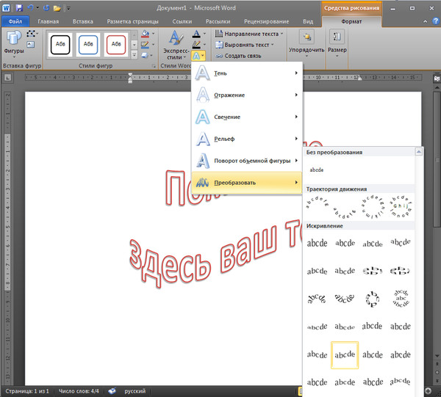Open shape fill paint bucket
Viewport: 441px width, 397px height.
click(145, 34)
